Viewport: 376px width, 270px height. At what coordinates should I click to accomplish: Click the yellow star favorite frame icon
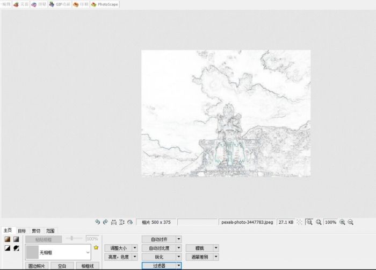pyautogui.click(x=96, y=247)
